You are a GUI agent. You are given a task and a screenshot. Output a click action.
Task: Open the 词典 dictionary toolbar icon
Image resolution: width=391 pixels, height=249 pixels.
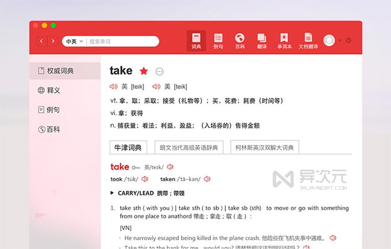click(196, 41)
